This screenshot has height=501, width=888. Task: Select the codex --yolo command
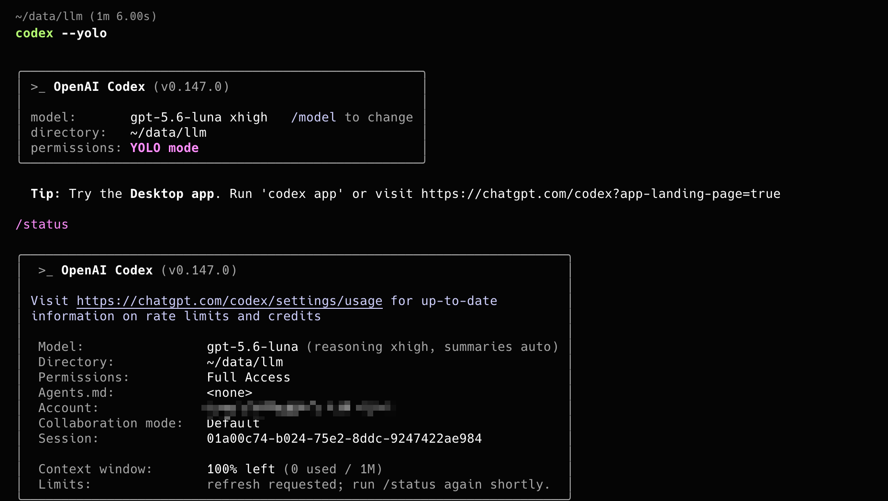coord(61,33)
